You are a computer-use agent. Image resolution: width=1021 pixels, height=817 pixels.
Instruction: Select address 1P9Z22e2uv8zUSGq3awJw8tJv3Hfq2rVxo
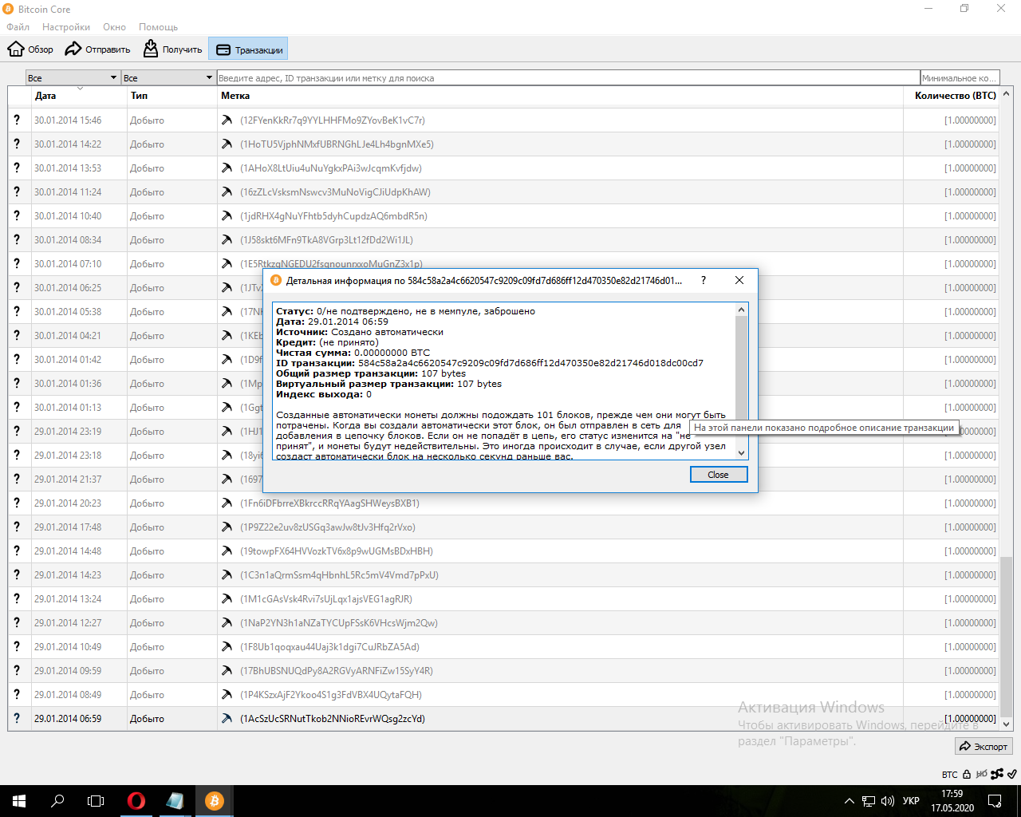coord(328,527)
